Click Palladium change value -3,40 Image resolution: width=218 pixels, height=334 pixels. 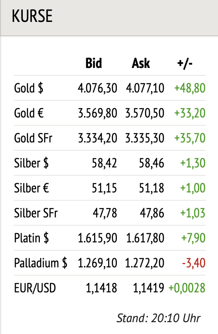193,263
